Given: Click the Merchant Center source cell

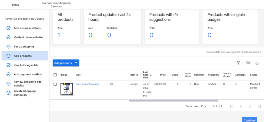Looking at the screenshot, I should click(255, 86).
